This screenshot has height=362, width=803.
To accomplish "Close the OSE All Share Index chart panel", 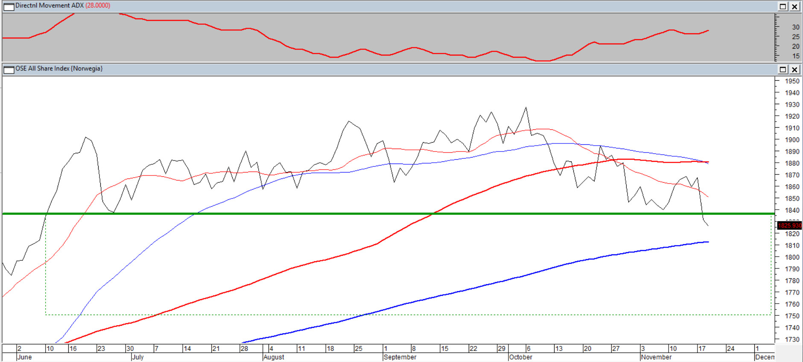I will point(794,70).
